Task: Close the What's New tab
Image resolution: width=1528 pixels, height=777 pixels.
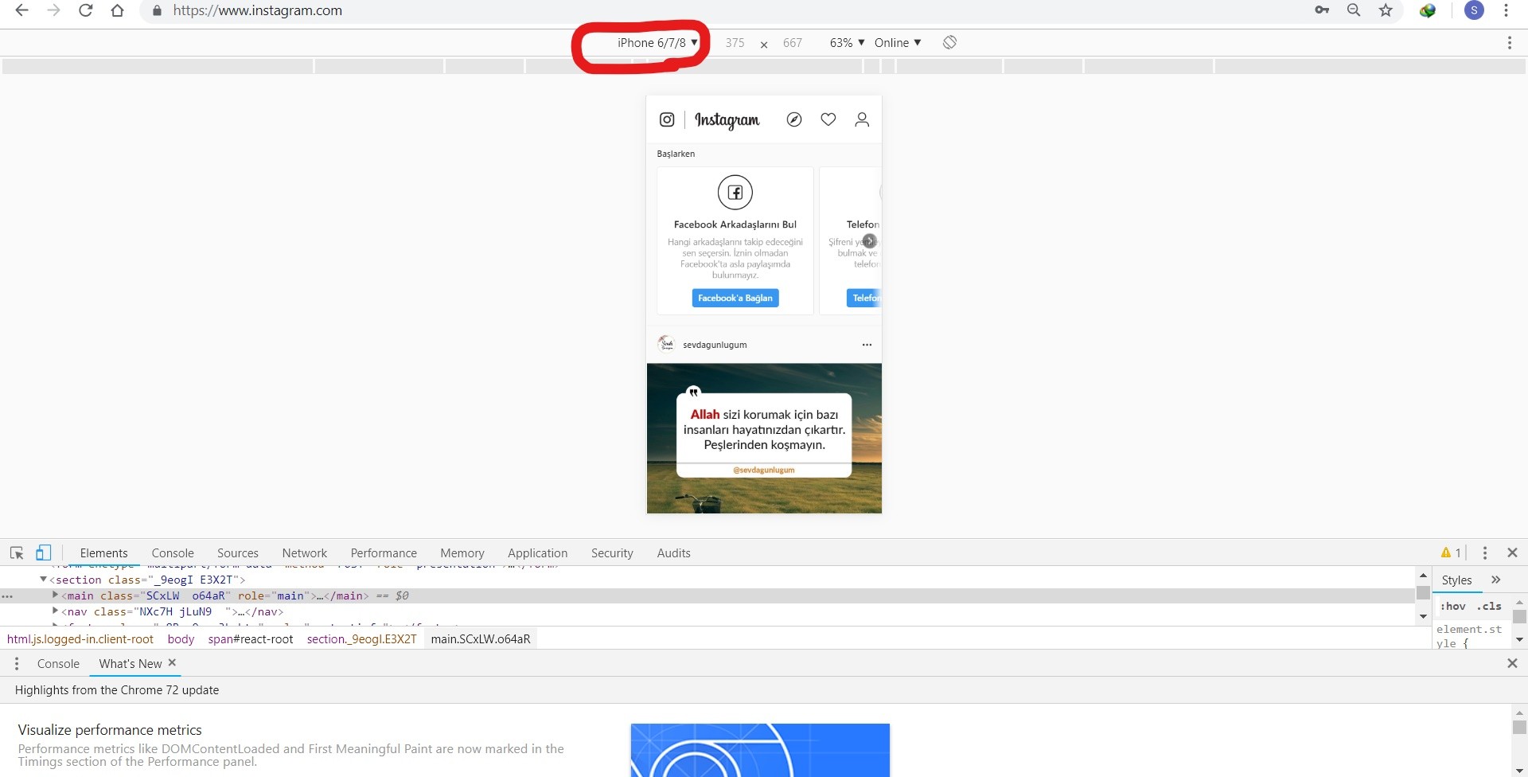Action: 172,662
